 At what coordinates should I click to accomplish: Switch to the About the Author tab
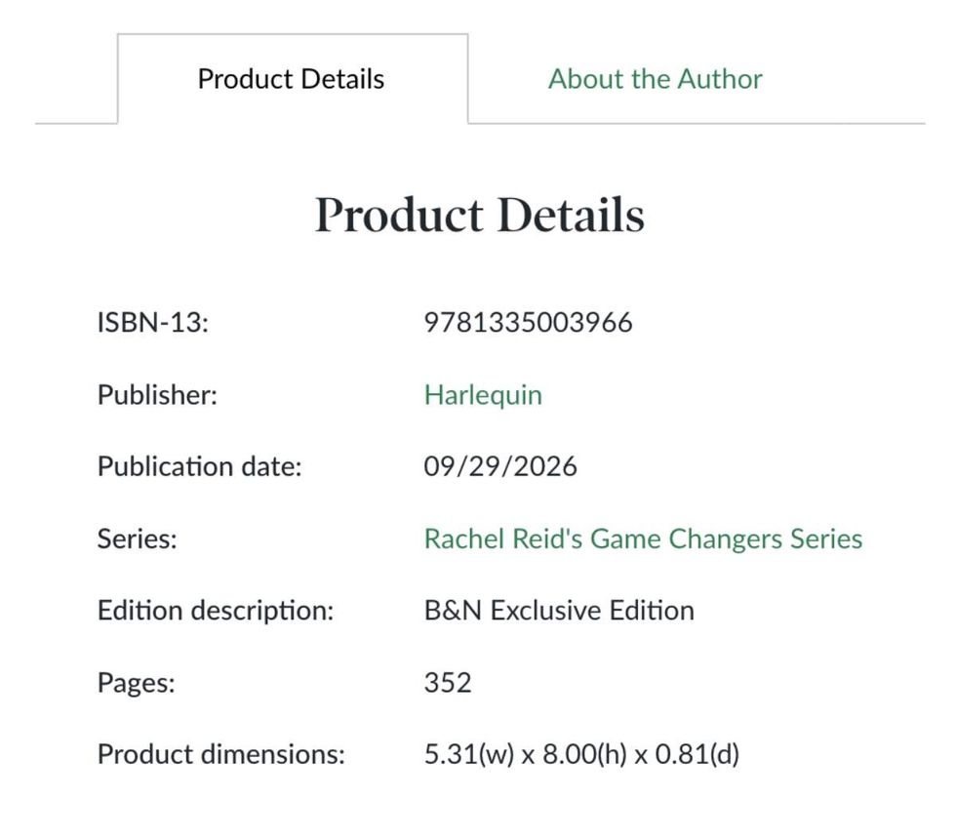coord(655,79)
